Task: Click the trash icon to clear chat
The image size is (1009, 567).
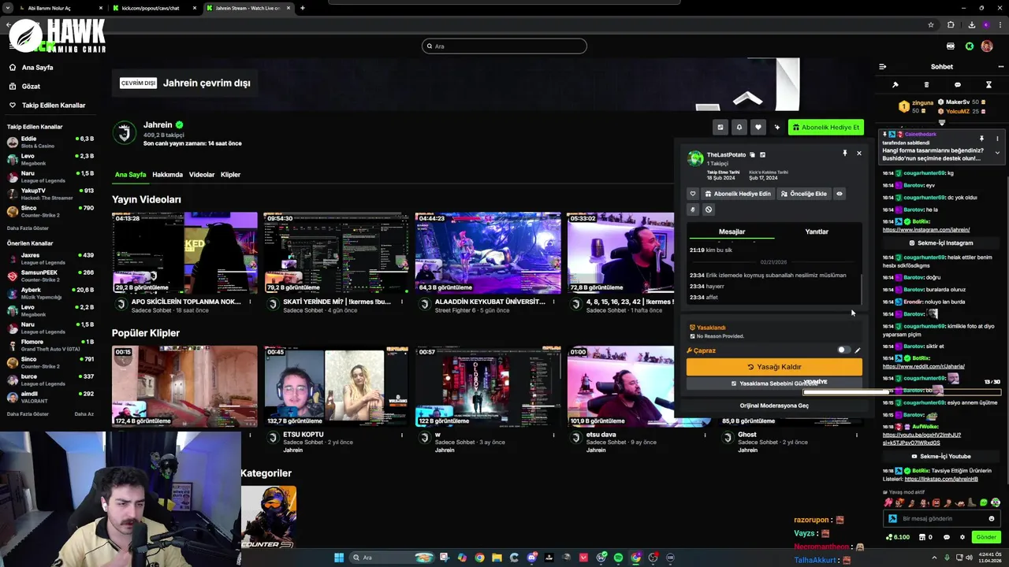Action: pos(926,84)
